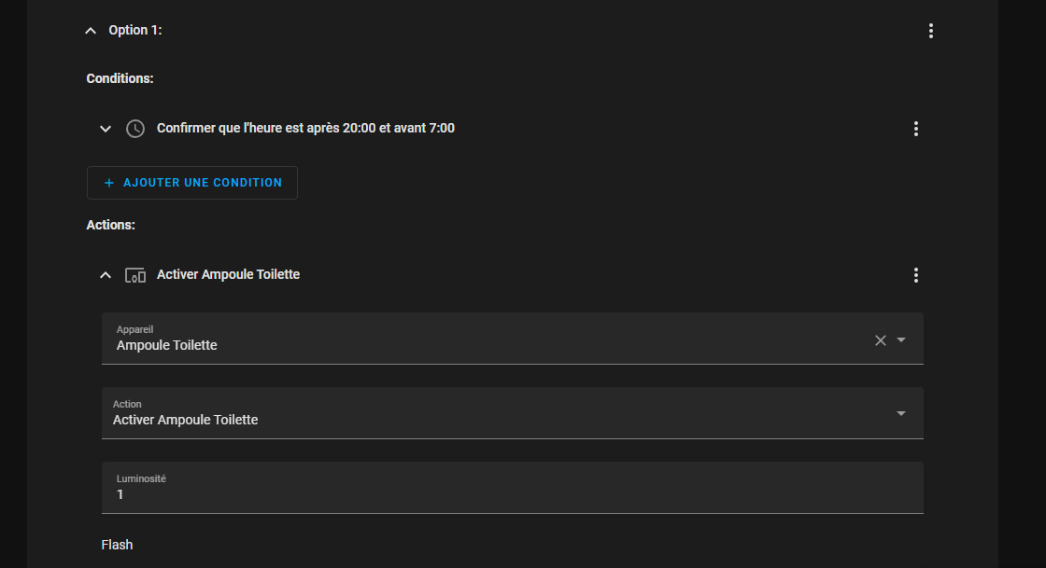
Task: Focus the Luminosité input field
Action: tap(512, 493)
